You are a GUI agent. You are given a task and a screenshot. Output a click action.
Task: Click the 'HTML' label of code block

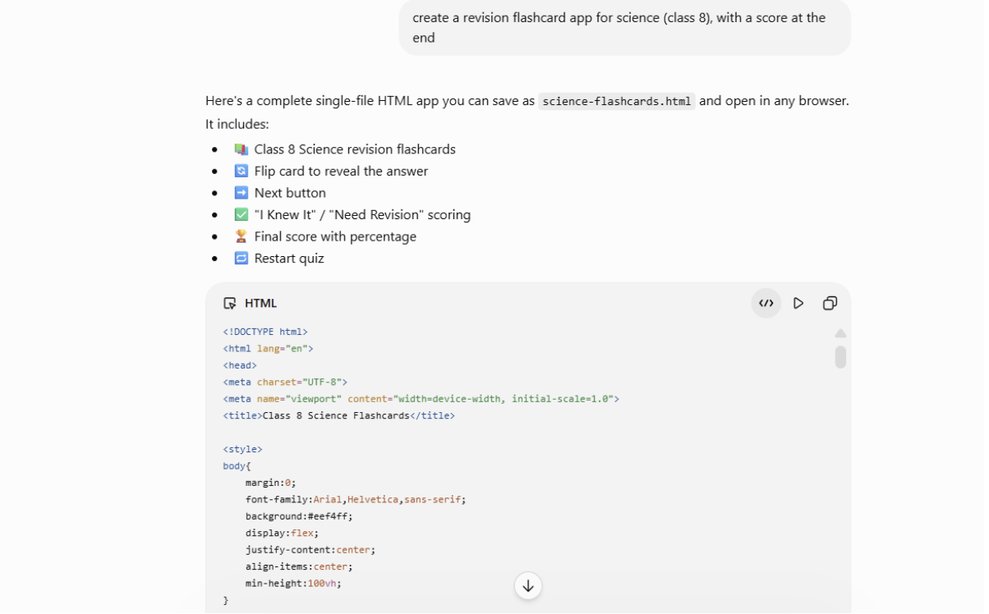pyautogui.click(x=260, y=303)
